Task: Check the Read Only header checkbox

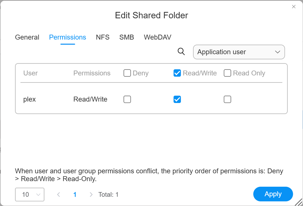Action: click(227, 73)
